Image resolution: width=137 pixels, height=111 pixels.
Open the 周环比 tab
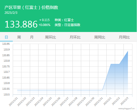(x=51, y=37)
